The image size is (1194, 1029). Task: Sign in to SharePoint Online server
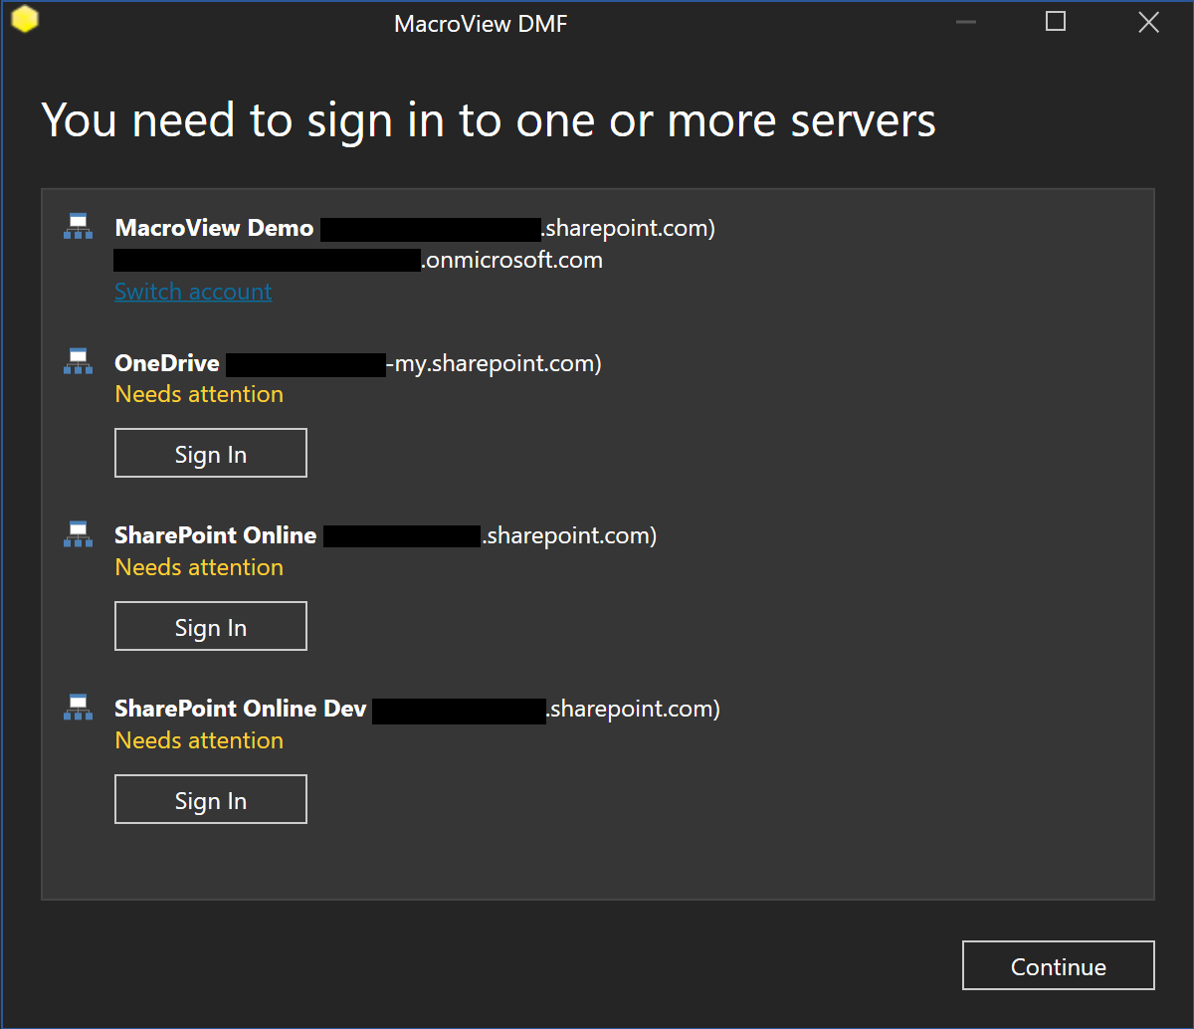pos(211,627)
